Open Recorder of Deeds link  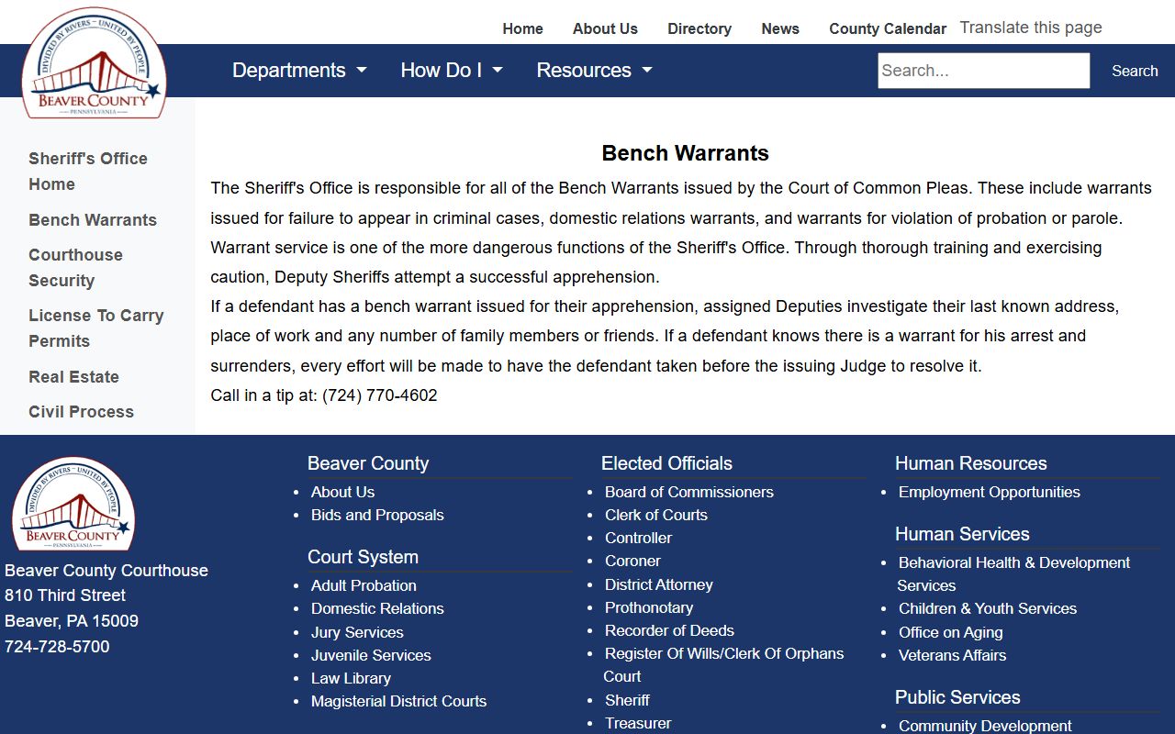669,630
